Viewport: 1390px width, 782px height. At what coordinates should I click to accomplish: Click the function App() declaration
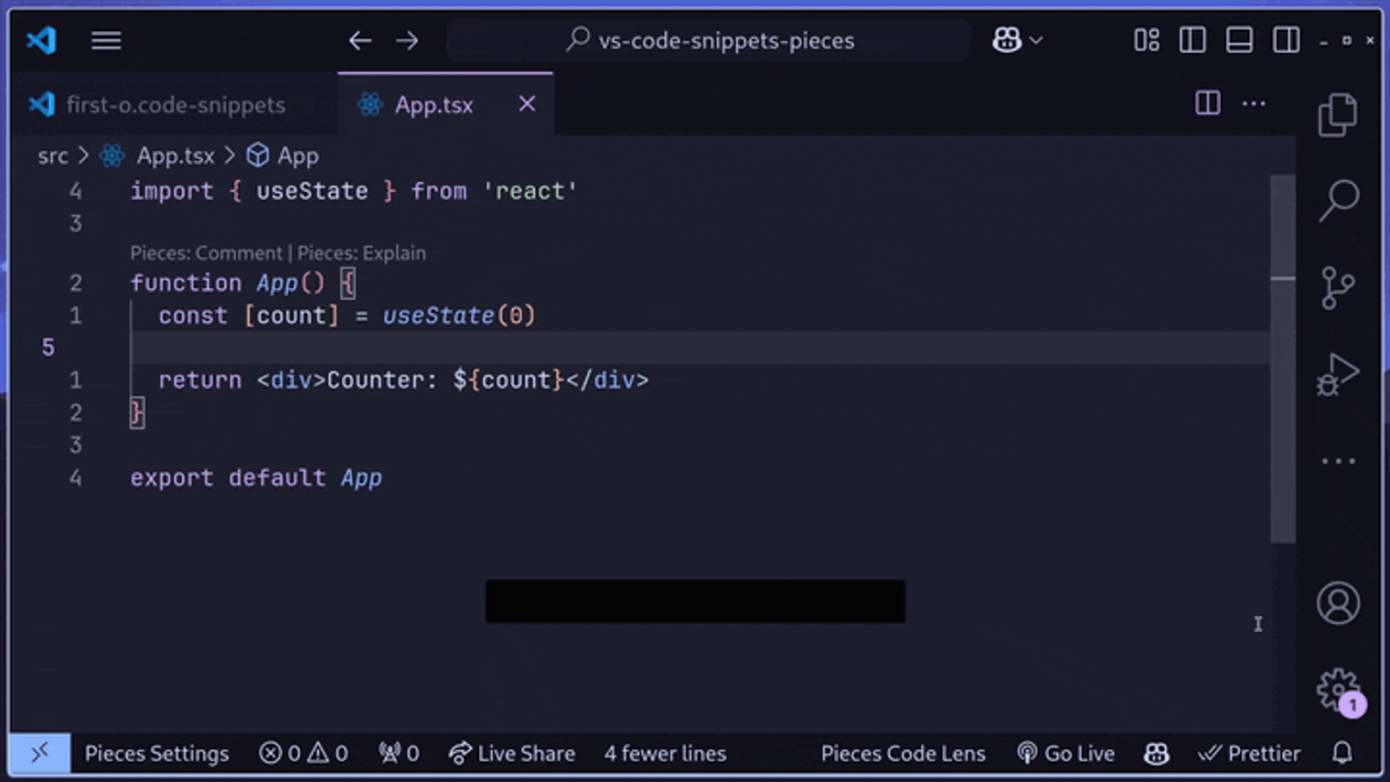(242, 283)
